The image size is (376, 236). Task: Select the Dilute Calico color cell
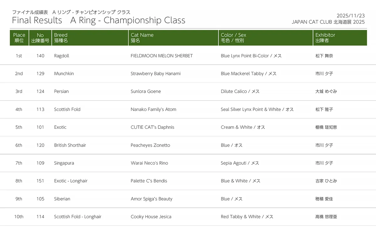click(234, 92)
